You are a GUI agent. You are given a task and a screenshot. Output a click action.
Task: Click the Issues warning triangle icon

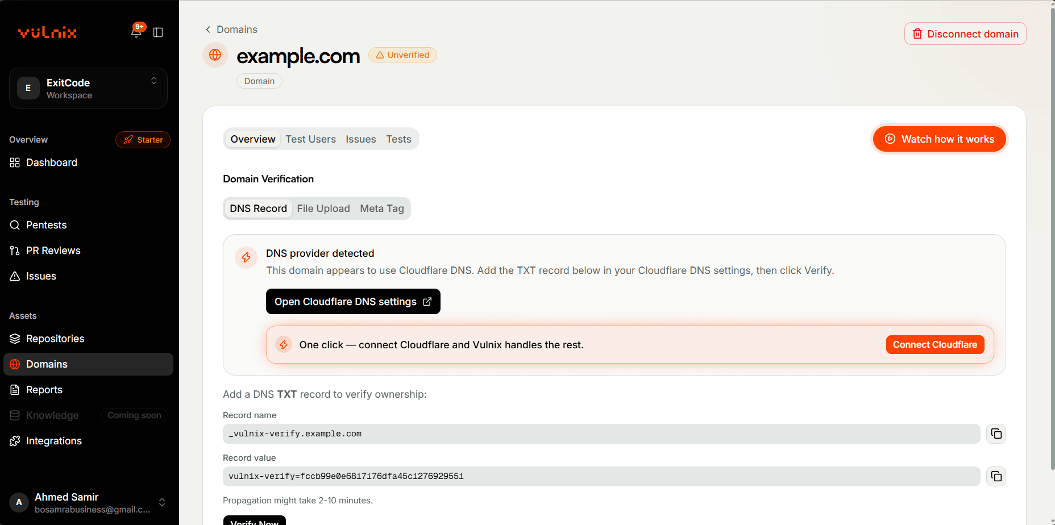click(x=15, y=276)
